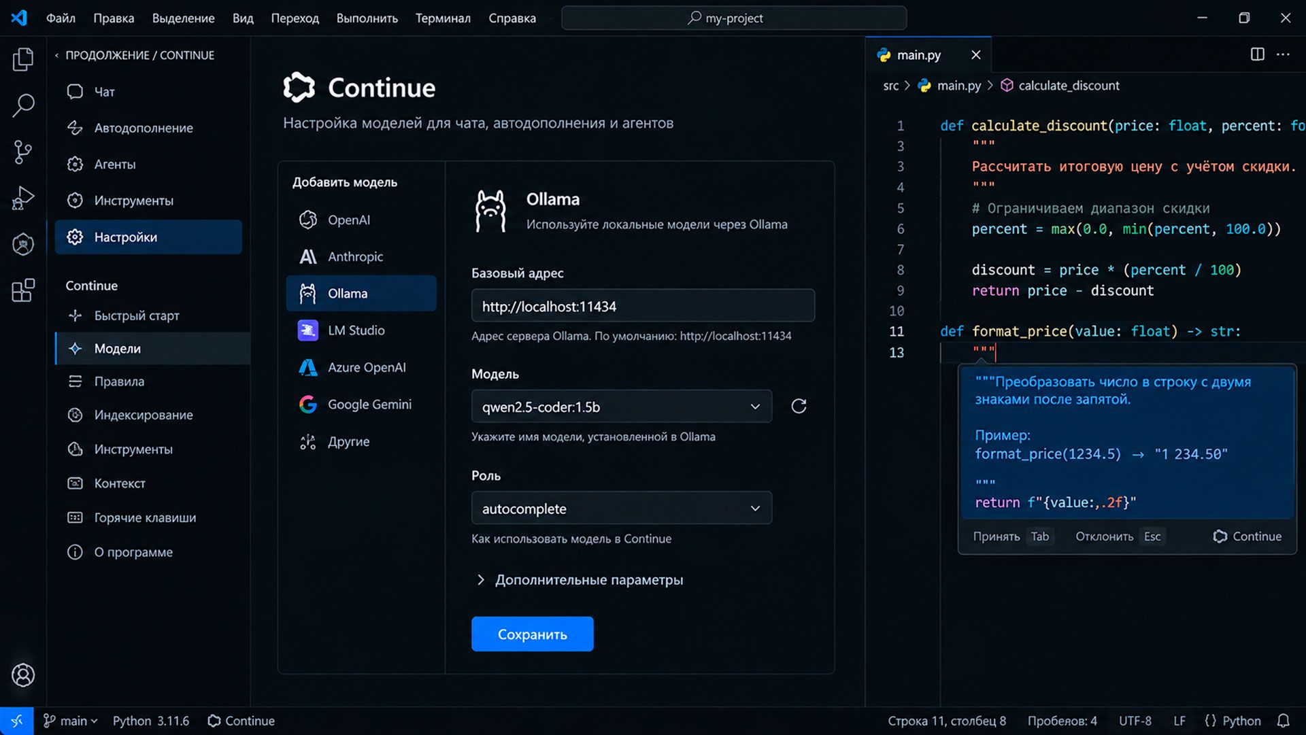Pick the Google Gemini provider

[x=361, y=405]
